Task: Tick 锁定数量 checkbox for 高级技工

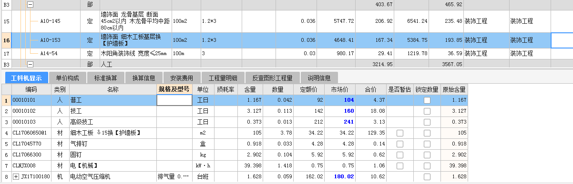Action: [x=427, y=122]
